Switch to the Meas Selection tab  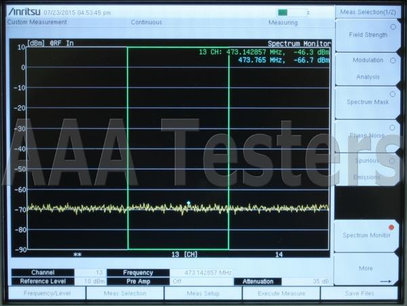click(x=125, y=293)
